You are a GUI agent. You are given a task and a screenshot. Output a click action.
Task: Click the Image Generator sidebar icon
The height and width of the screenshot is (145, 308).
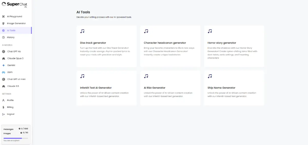tap(3, 23)
